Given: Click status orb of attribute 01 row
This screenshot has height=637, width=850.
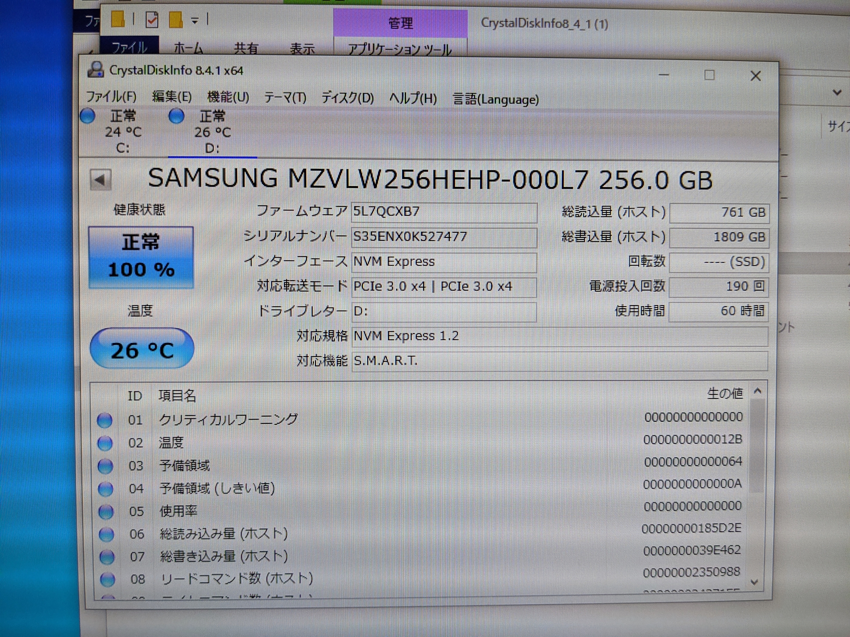Looking at the screenshot, I should 105,420.
